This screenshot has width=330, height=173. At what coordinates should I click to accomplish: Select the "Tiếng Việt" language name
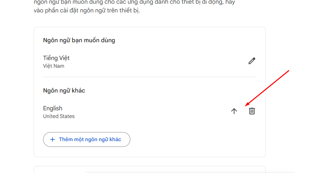(56, 58)
